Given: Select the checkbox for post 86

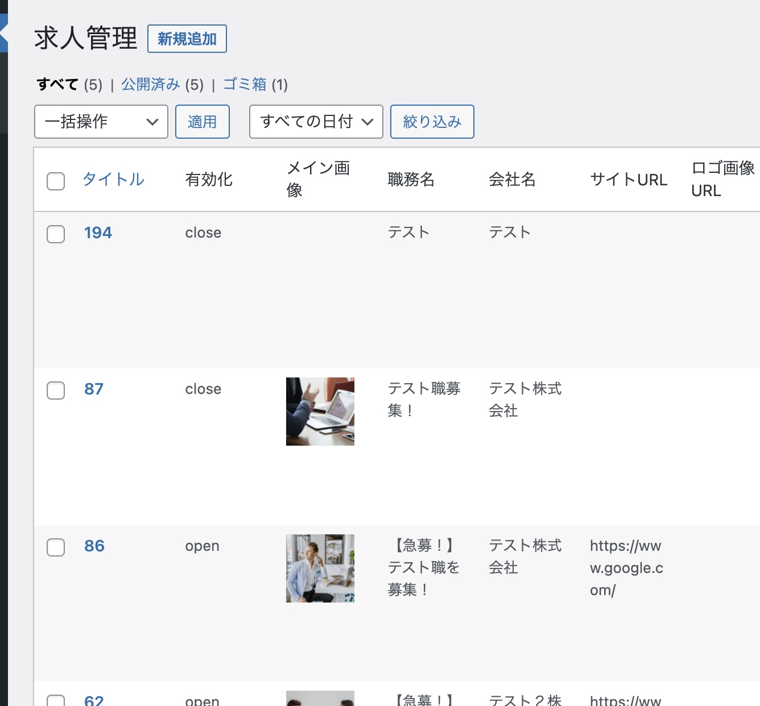Looking at the screenshot, I should pos(56,547).
